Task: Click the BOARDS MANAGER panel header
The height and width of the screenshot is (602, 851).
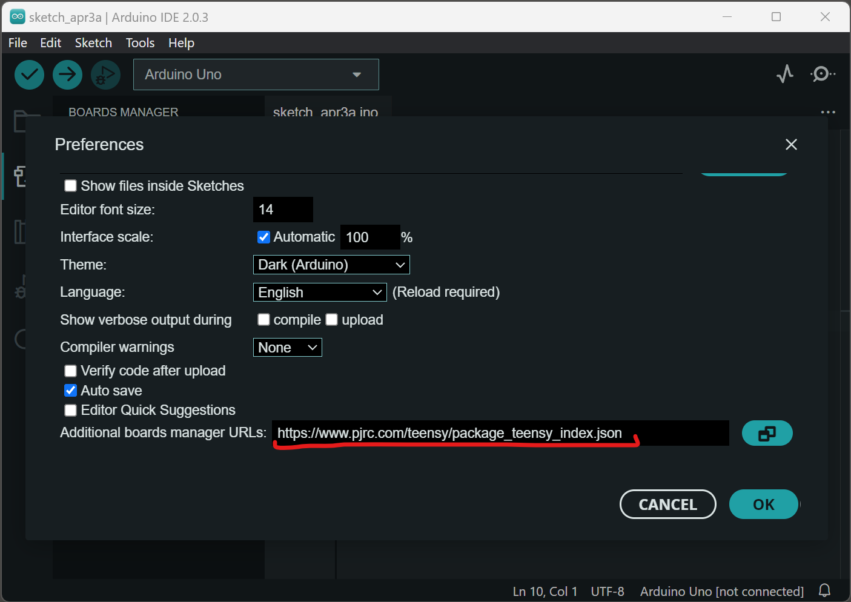Action: (124, 111)
